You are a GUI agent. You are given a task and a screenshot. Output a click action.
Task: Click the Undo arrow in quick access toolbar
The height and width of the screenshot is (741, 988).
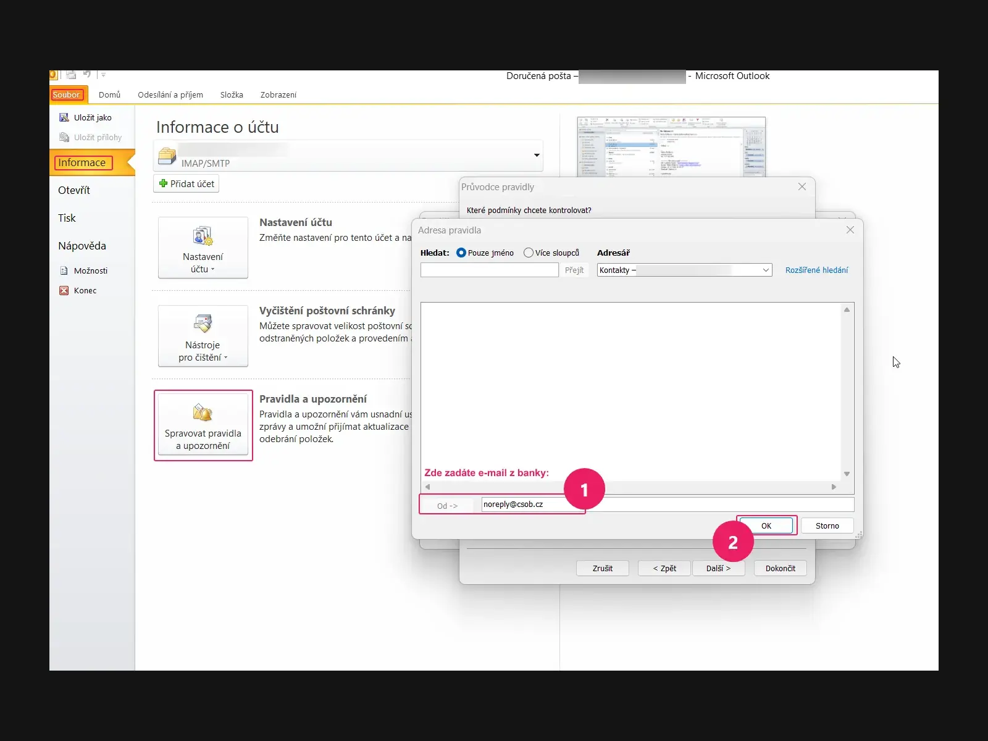click(87, 75)
